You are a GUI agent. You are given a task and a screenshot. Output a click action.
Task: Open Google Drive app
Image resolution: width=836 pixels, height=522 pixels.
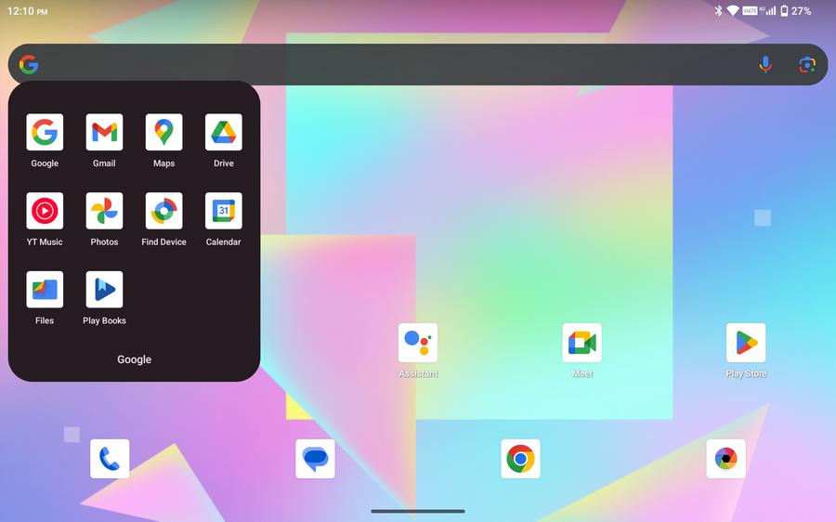(223, 132)
